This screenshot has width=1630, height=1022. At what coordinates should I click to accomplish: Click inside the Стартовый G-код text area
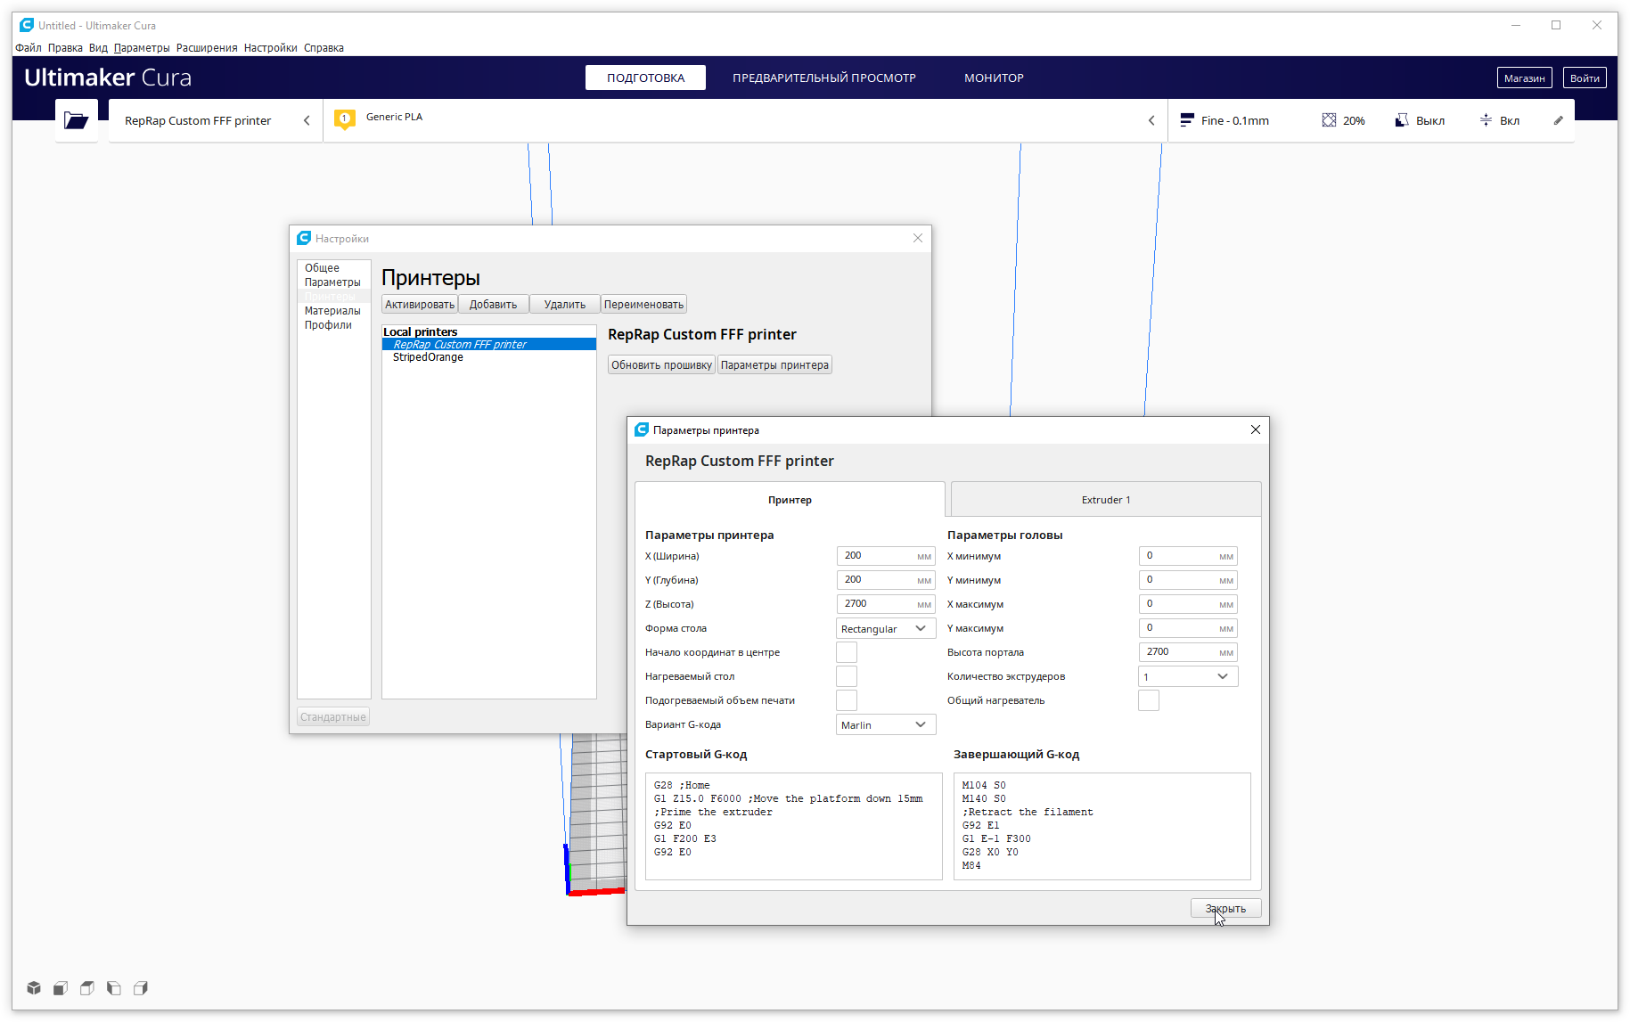[x=793, y=826]
